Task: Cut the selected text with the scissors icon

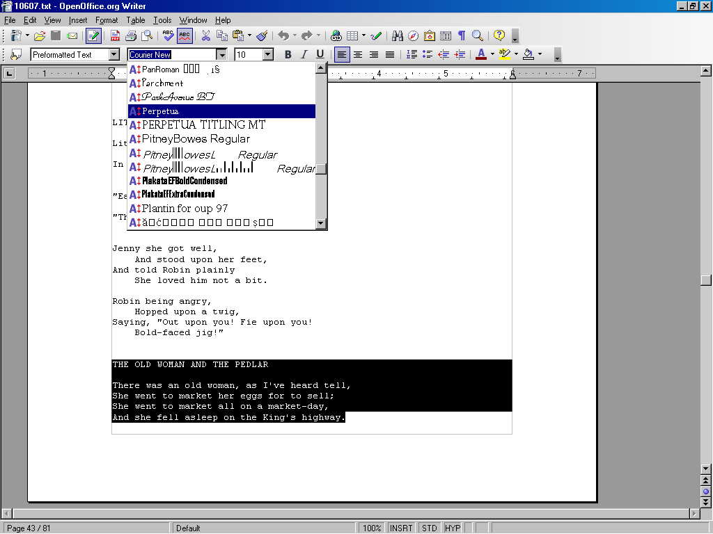Action: (x=206, y=35)
